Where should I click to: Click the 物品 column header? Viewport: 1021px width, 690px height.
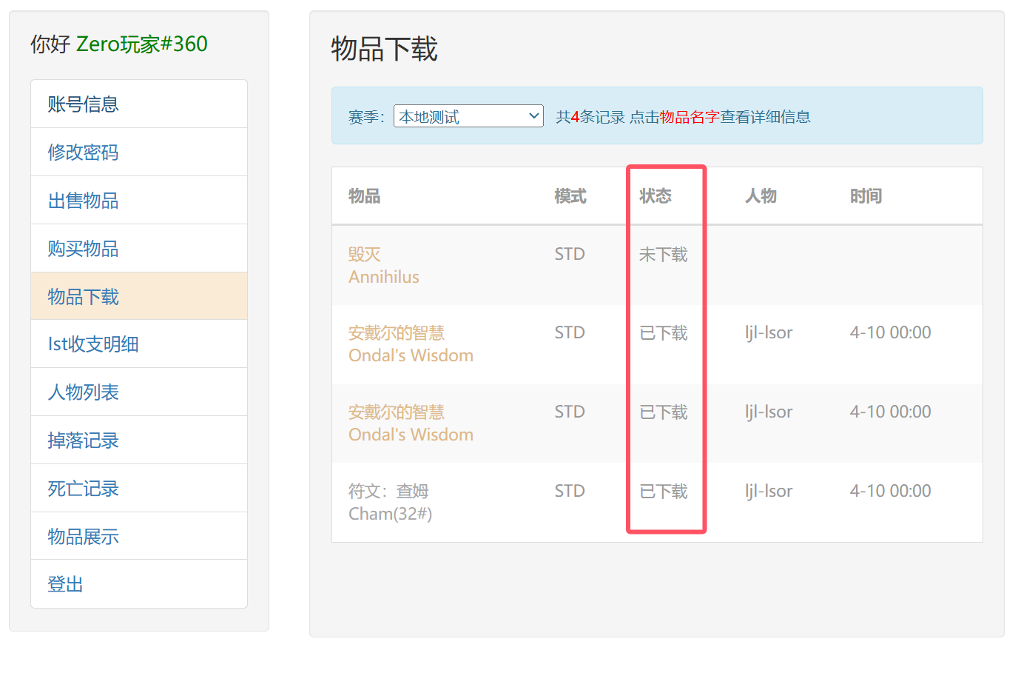click(x=364, y=196)
